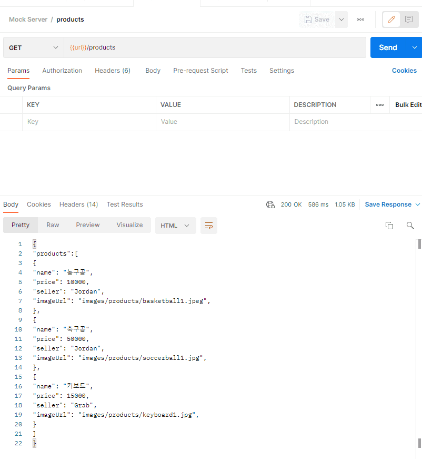422x459 pixels.
Task: Click the Mock Server breadcrumb
Action: coord(28,19)
